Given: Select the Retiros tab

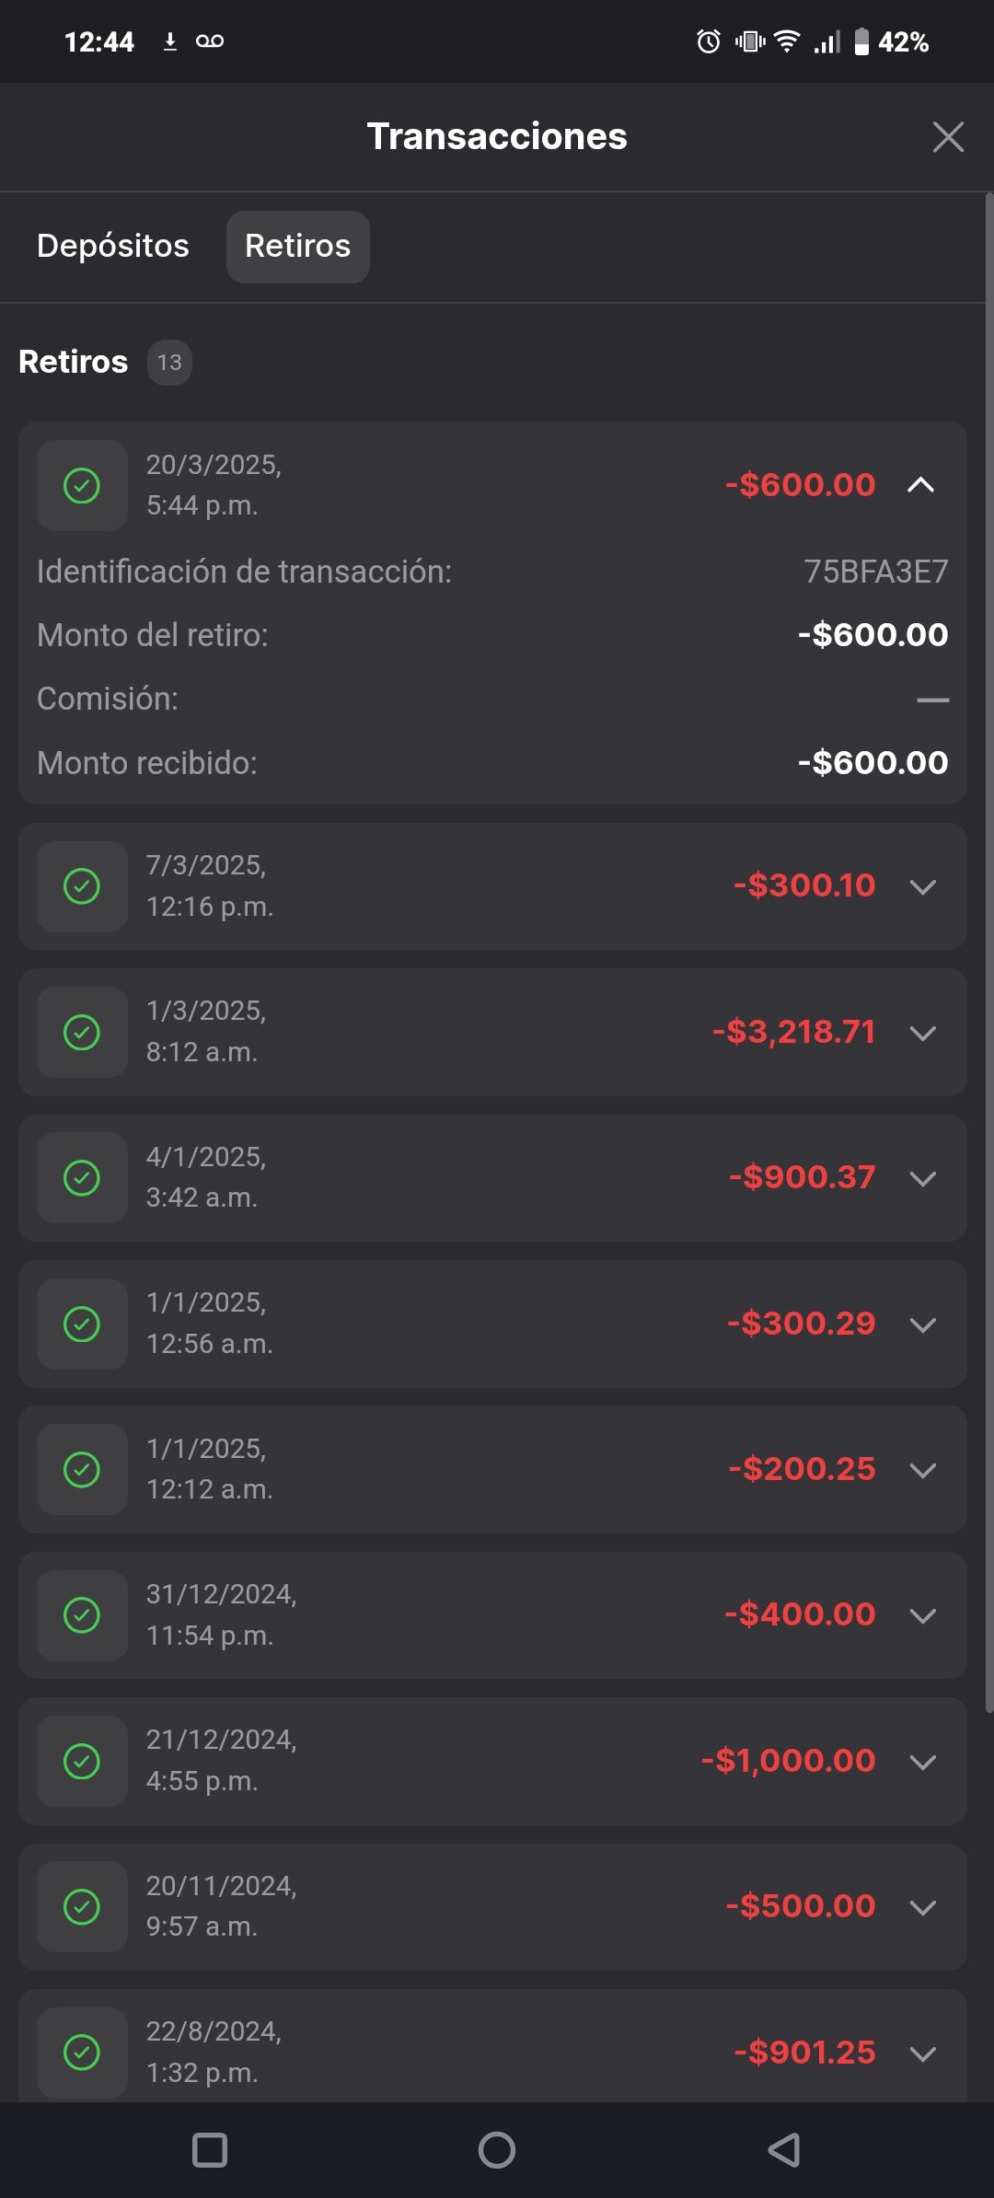Looking at the screenshot, I should pos(297,247).
